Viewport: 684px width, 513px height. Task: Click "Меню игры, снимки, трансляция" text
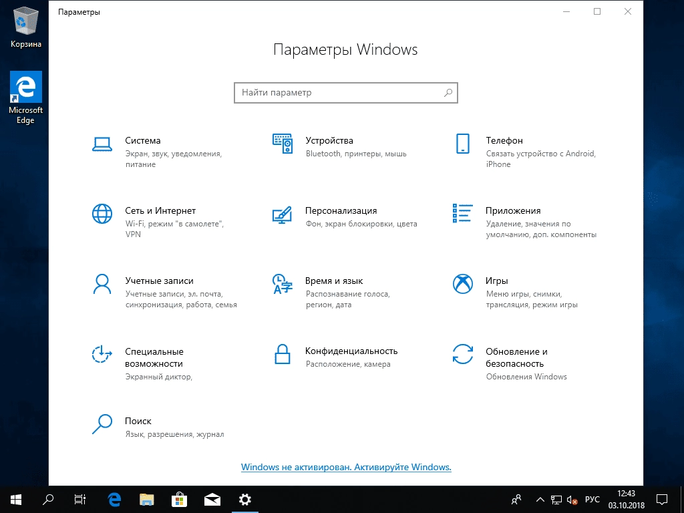tap(532, 299)
